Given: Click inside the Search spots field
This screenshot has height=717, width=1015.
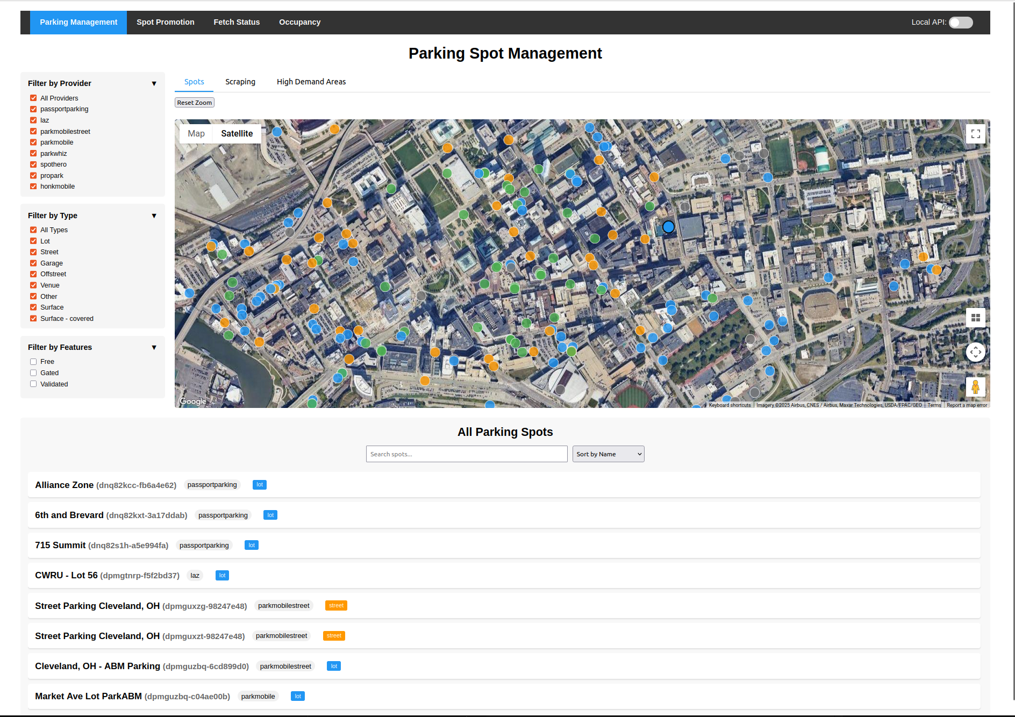Looking at the screenshot, I should (466, 454).
